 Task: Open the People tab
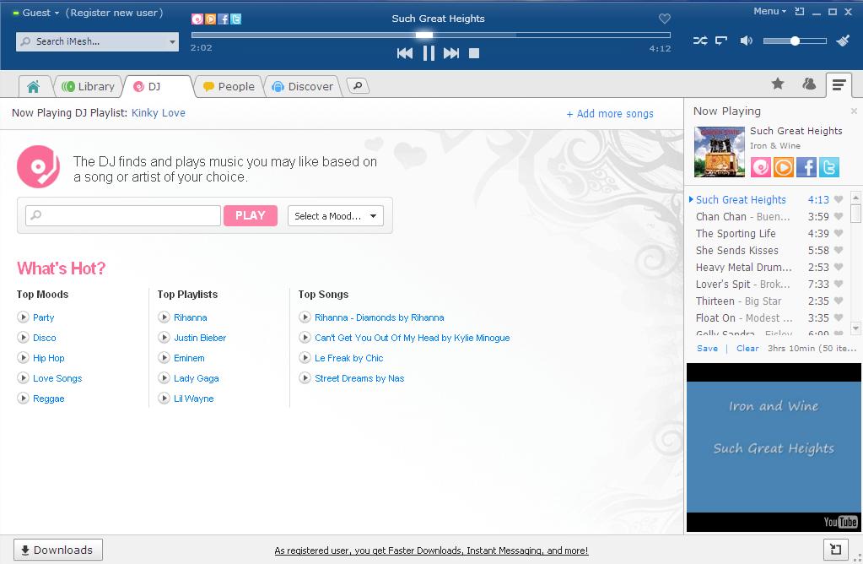pyautogui.click(x=229, y=86)
